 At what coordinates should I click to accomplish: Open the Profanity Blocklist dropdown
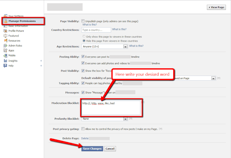point(105,119)
